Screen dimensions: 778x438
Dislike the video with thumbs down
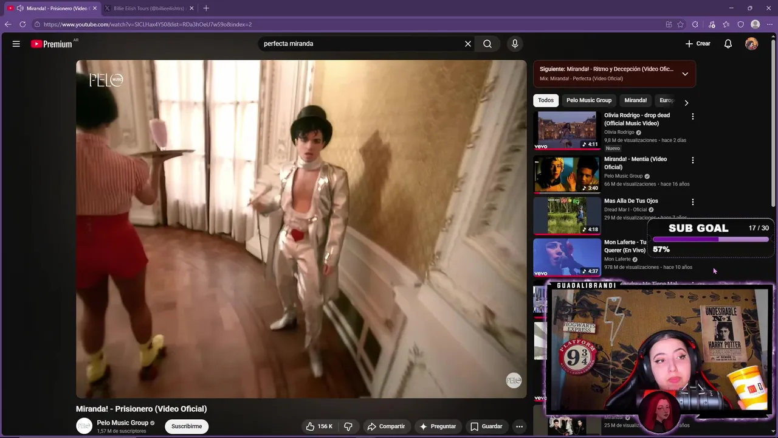(348, 426)
